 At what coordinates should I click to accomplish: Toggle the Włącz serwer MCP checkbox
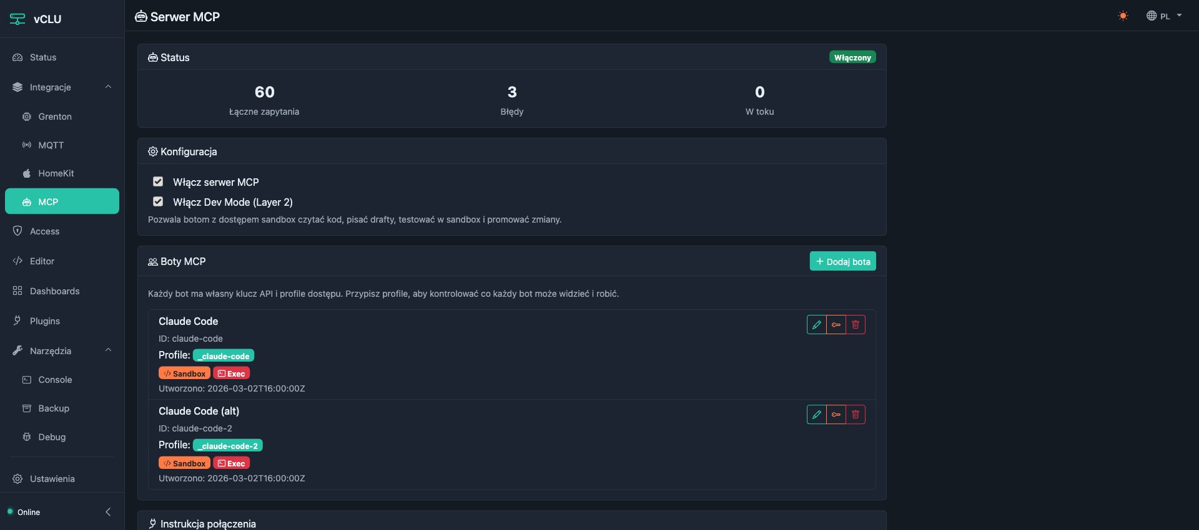pos(158,181)
